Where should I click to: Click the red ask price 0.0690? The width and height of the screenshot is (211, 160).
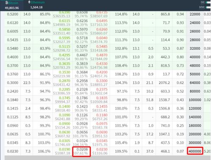click(102, 132)
